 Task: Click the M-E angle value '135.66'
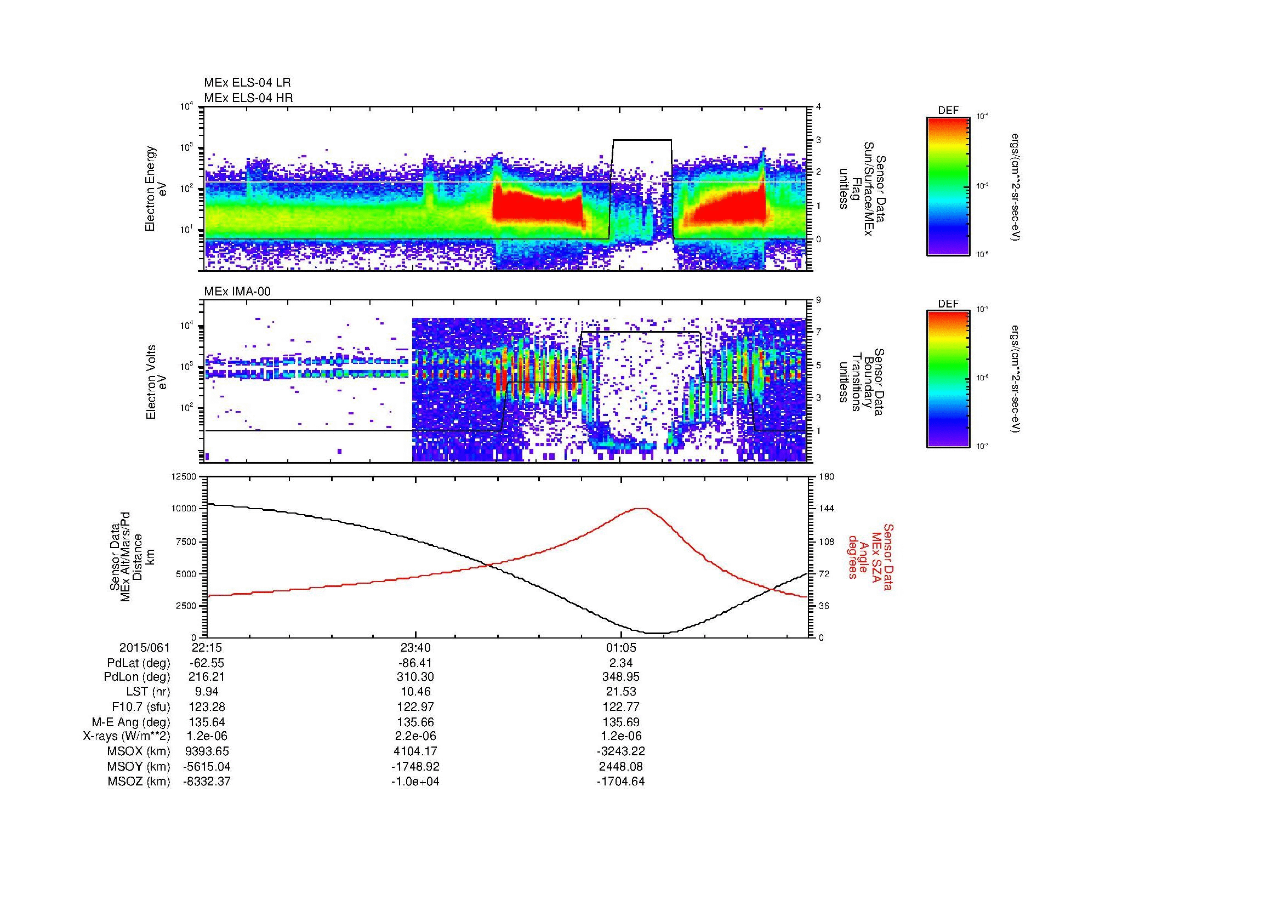click(x=415, y=722)
